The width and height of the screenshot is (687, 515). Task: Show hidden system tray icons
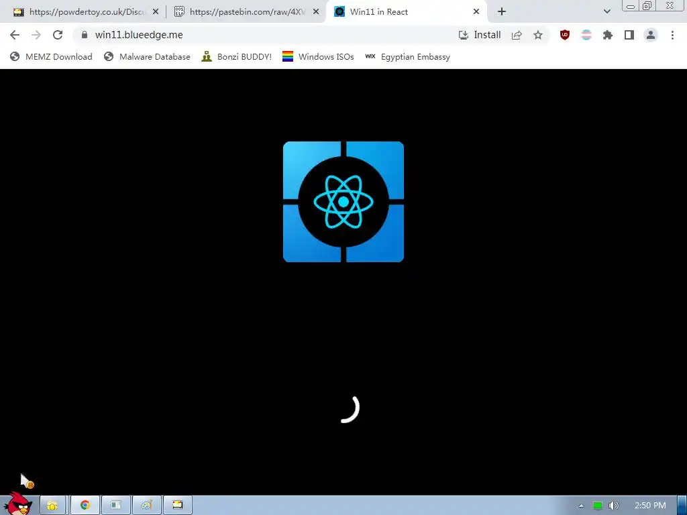pos(581,506)
